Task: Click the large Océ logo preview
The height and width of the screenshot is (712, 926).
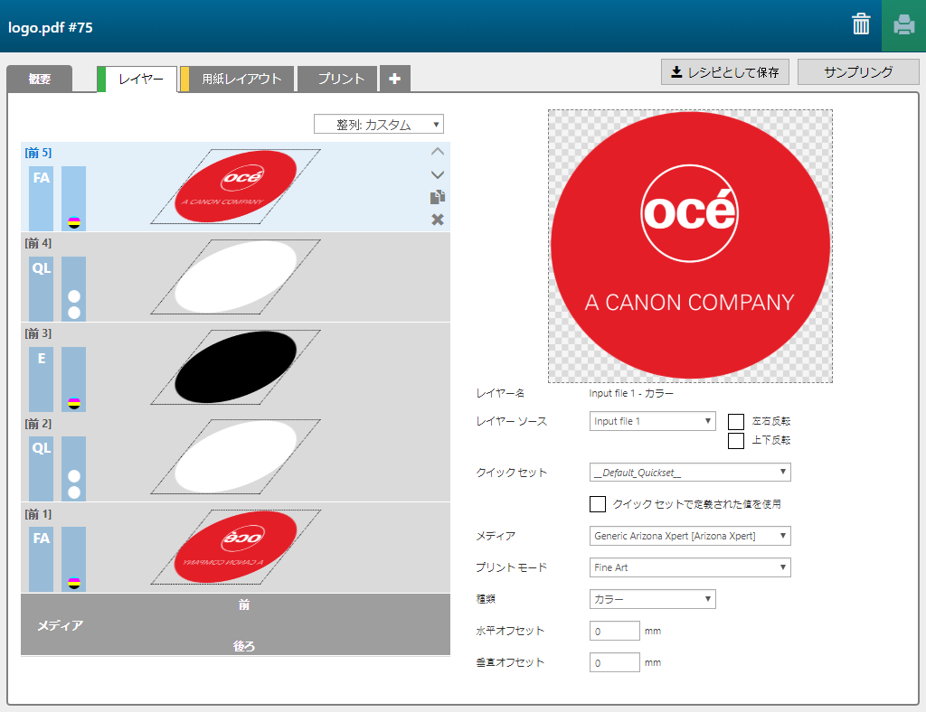Action: (x=690, y=246)
